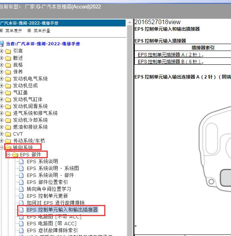
Task: Select the 发动机电气系统 folder label
Action: point(30,79)
